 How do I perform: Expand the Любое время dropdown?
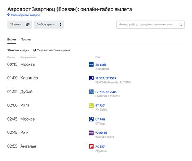click(49, 25)
